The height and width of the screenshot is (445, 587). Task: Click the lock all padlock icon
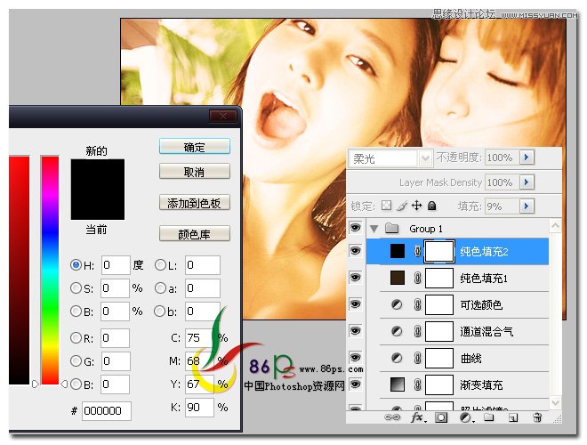[431, 206]
